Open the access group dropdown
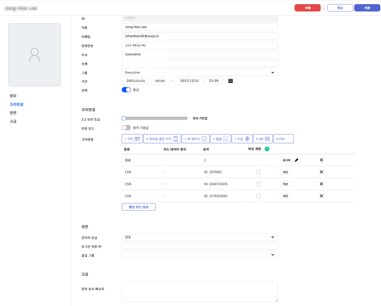Image resolution: width=381 pixels, height=306 pixels. point(200,255)
